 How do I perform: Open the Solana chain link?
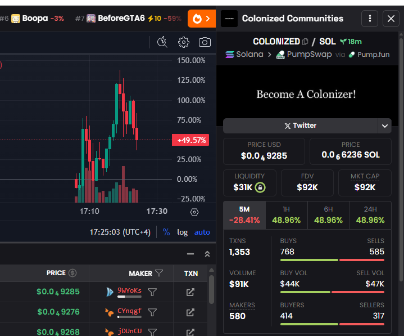[244, 55]
